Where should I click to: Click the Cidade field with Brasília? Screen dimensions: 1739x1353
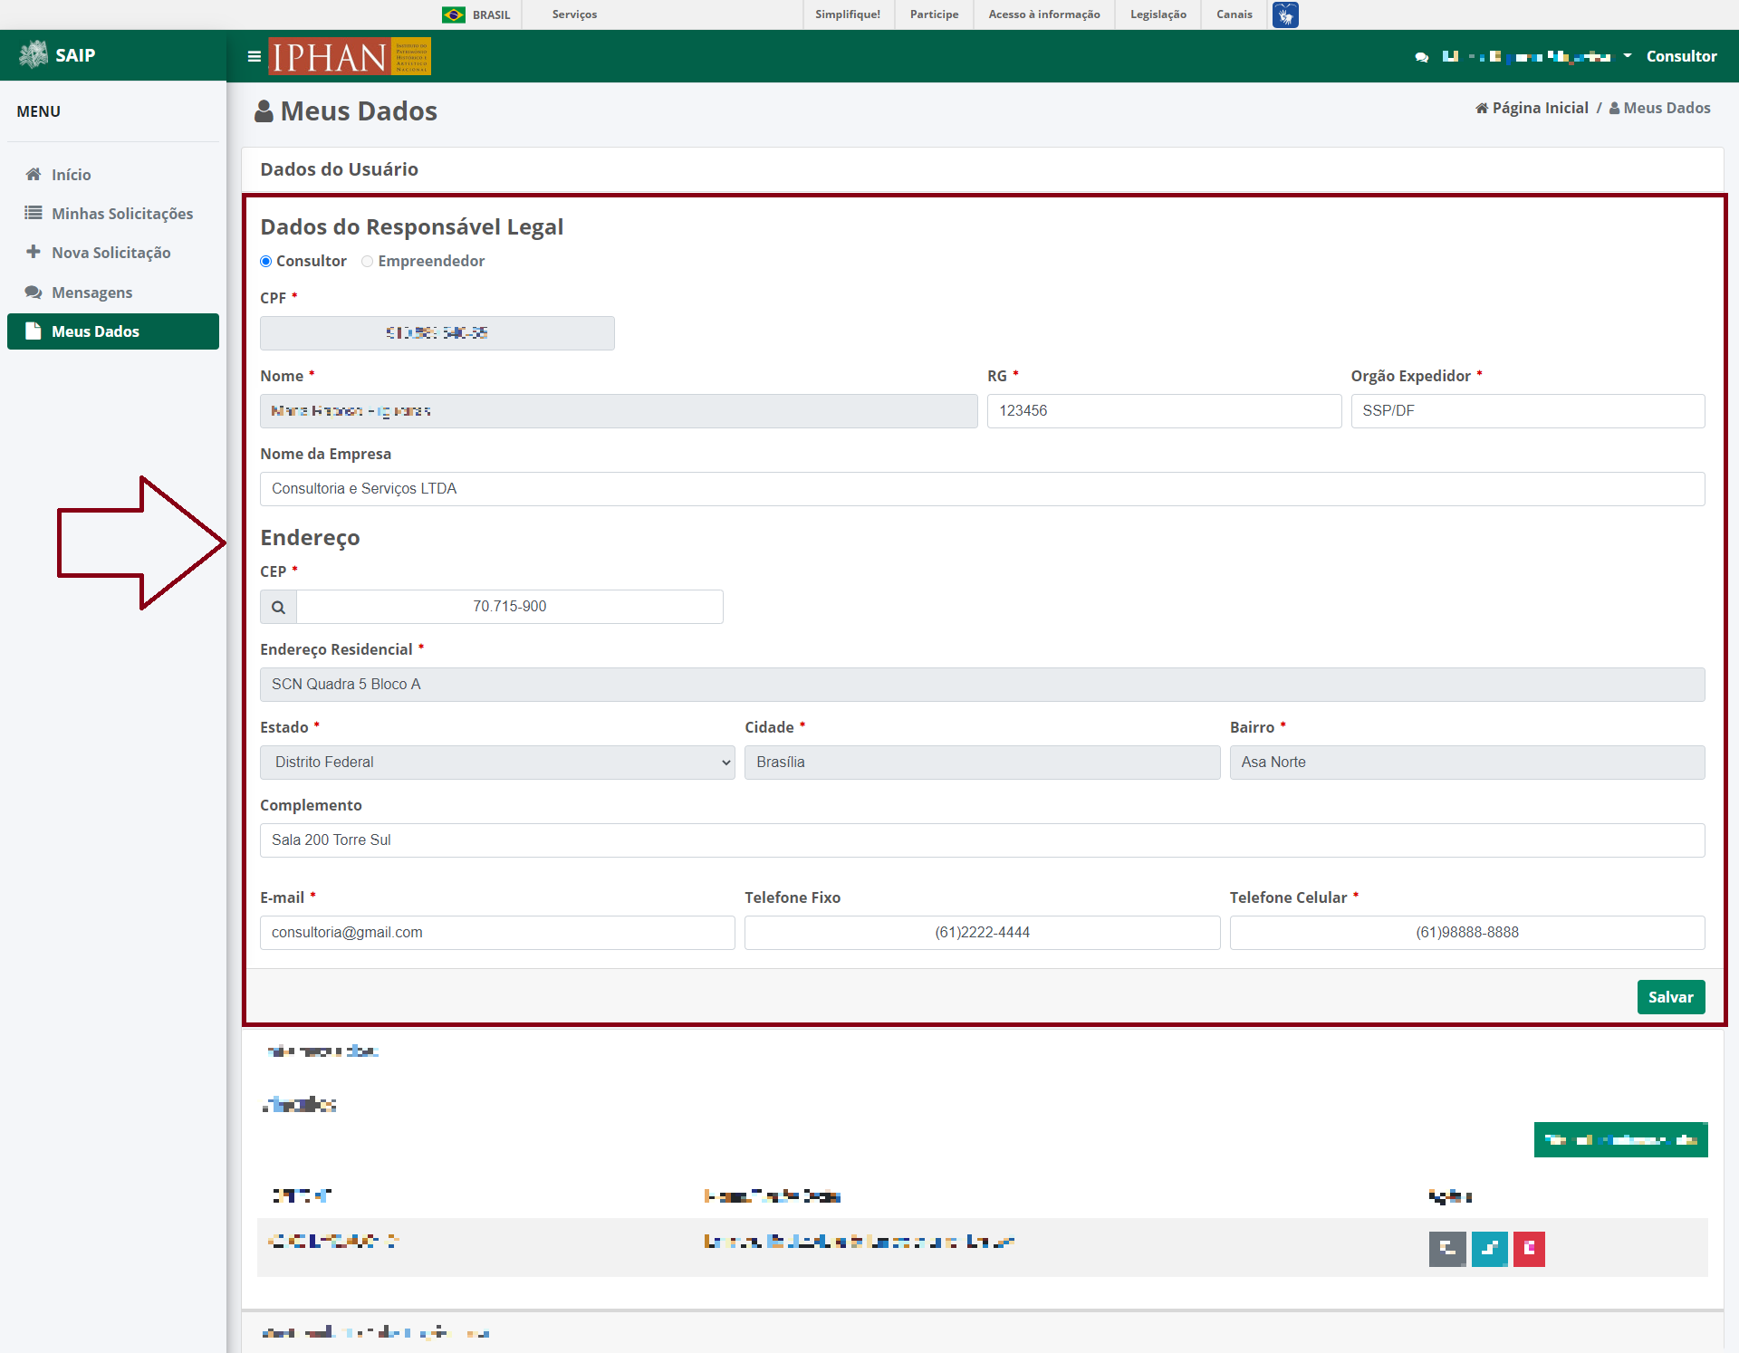tap(982, 763)
